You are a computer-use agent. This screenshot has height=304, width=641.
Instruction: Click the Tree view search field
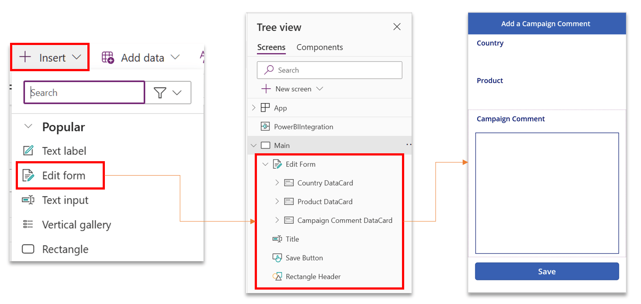click(329, 70)
